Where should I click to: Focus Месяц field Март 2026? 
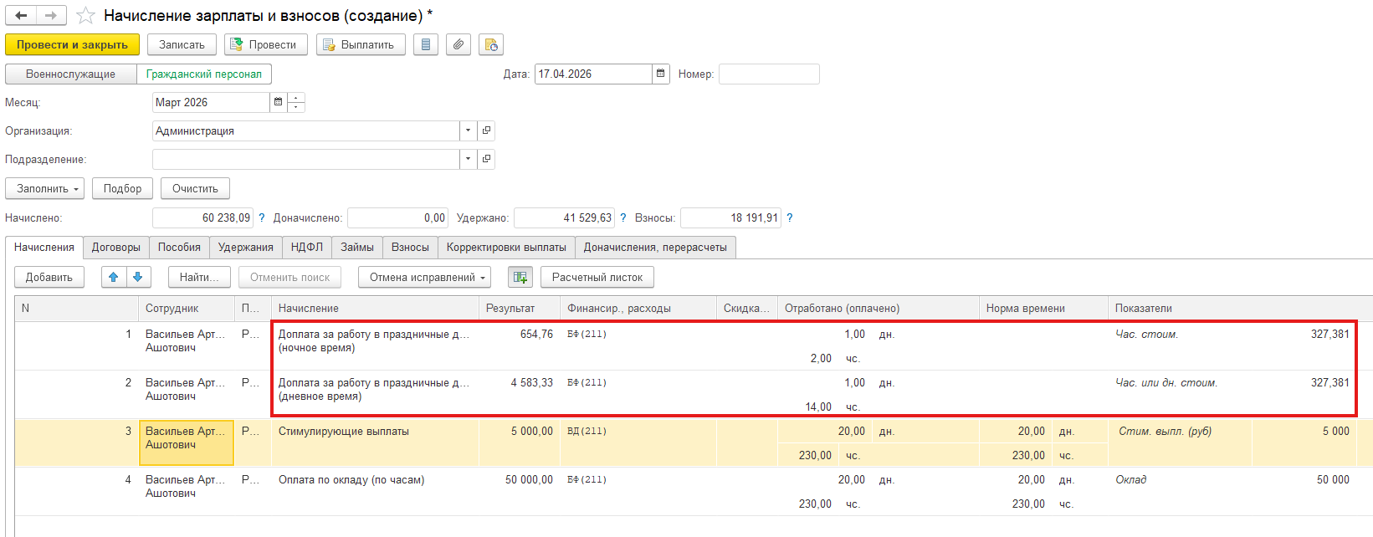point(211,102)
